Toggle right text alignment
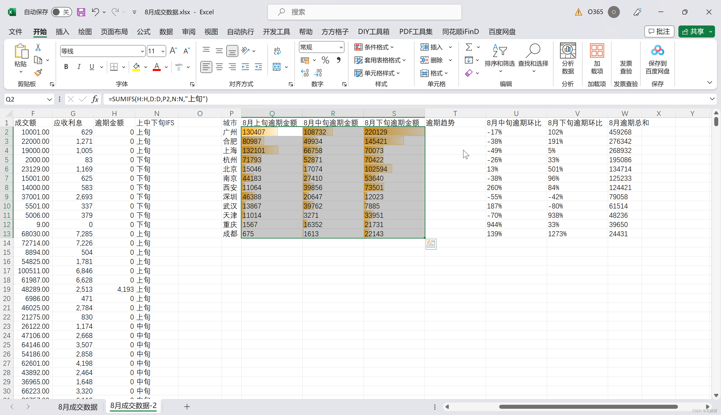This screenshot has width=721, height=415. [x=232, y=67]
